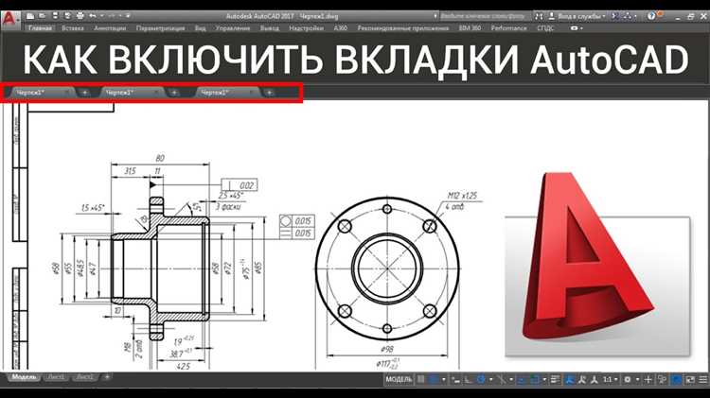Viewport: 710px width, 398px height.
Task: Click the Autodesk Exchange Apps X icon
Action: coord(614,16)
